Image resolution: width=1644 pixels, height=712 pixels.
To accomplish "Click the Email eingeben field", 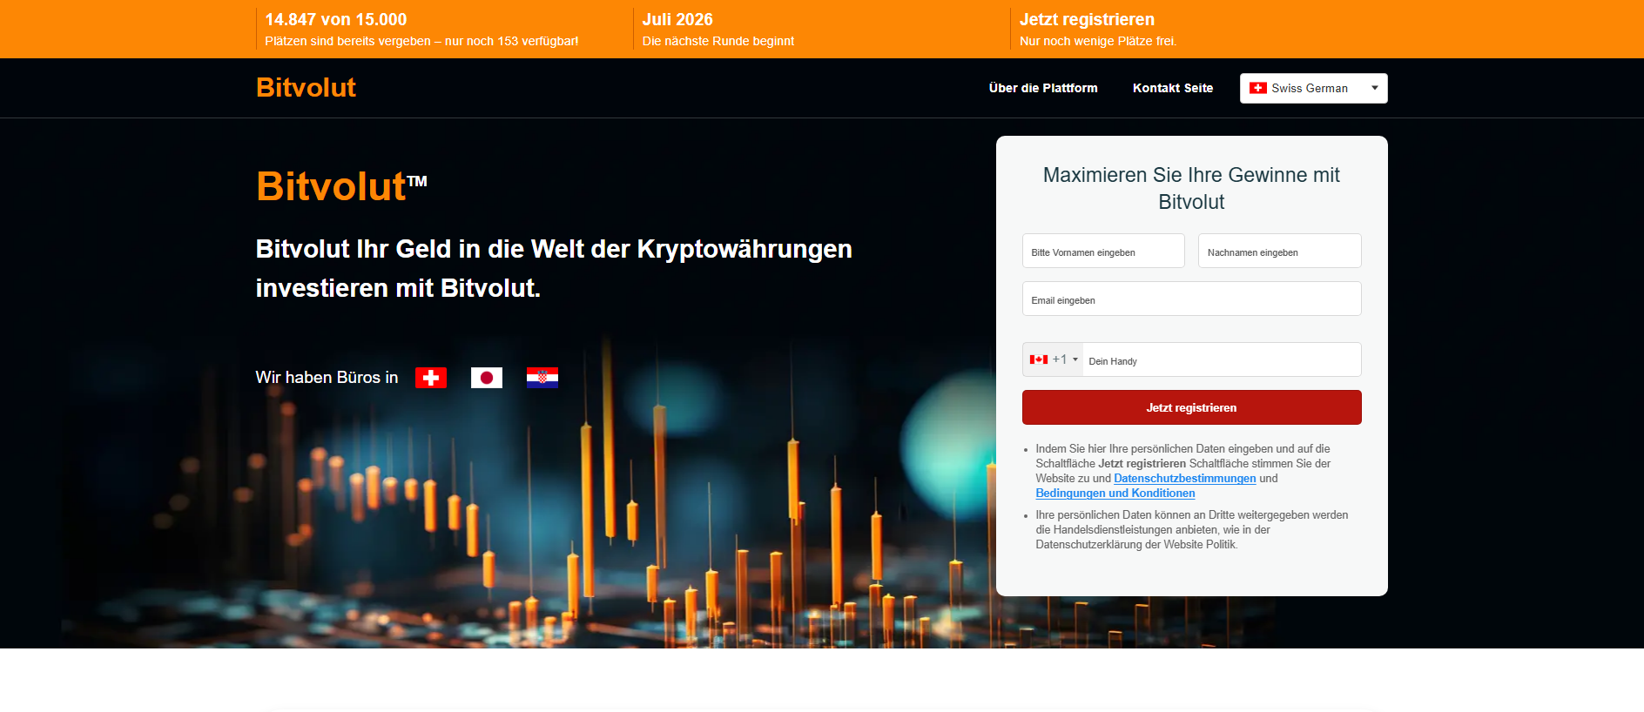I will (x=1191, y=299).
